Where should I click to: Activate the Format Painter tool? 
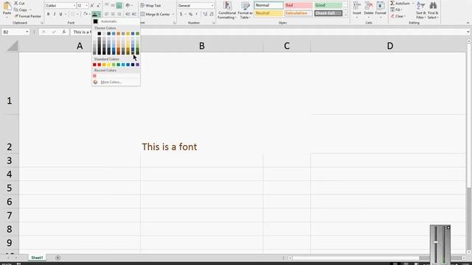[28, 16]
